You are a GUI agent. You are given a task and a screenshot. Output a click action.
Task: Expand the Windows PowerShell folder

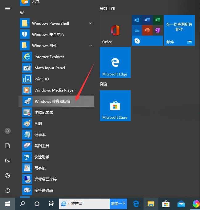point(56,23)
